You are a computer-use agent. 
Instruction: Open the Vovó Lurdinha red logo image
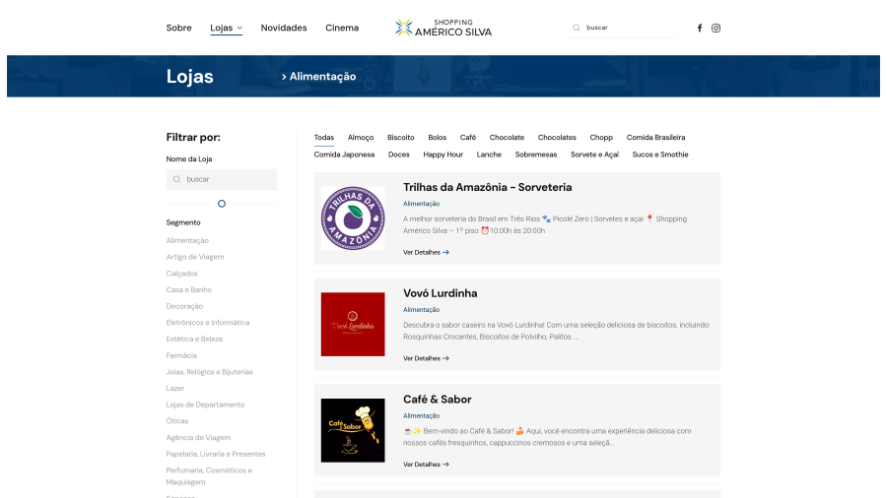[x=353, y=324]
